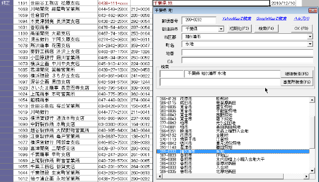Select result row 292-1140 君津市
This screenshot has height=182, width=319.
(x=233, y=147)
